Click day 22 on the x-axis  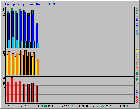[x=94, y=106]
